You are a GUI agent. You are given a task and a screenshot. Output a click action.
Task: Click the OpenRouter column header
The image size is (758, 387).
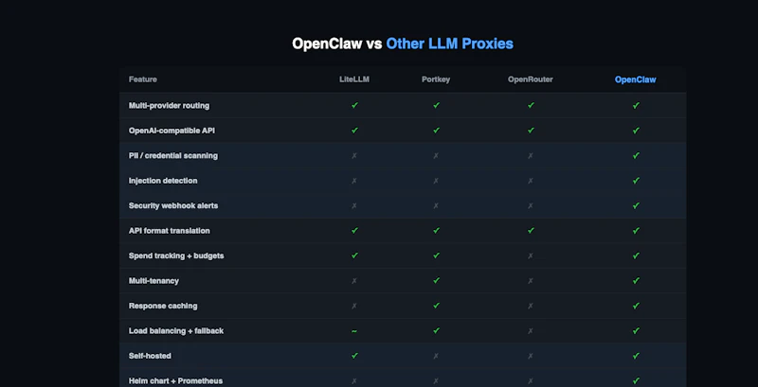[x=531, y=79]
